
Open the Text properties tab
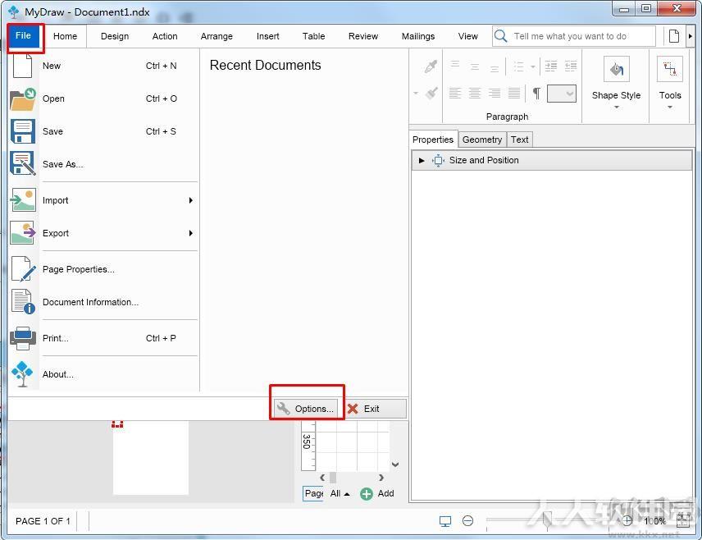click(x=519, y=140)
